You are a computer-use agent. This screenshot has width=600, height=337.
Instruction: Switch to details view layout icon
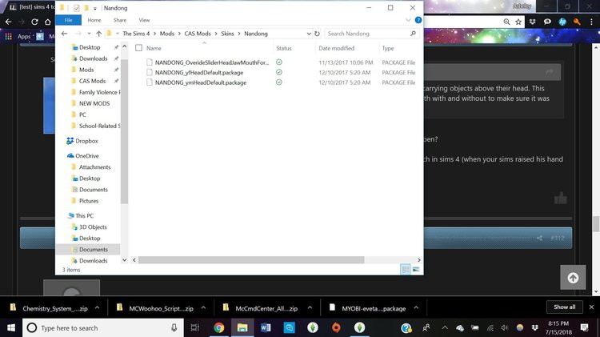point(406,269)
